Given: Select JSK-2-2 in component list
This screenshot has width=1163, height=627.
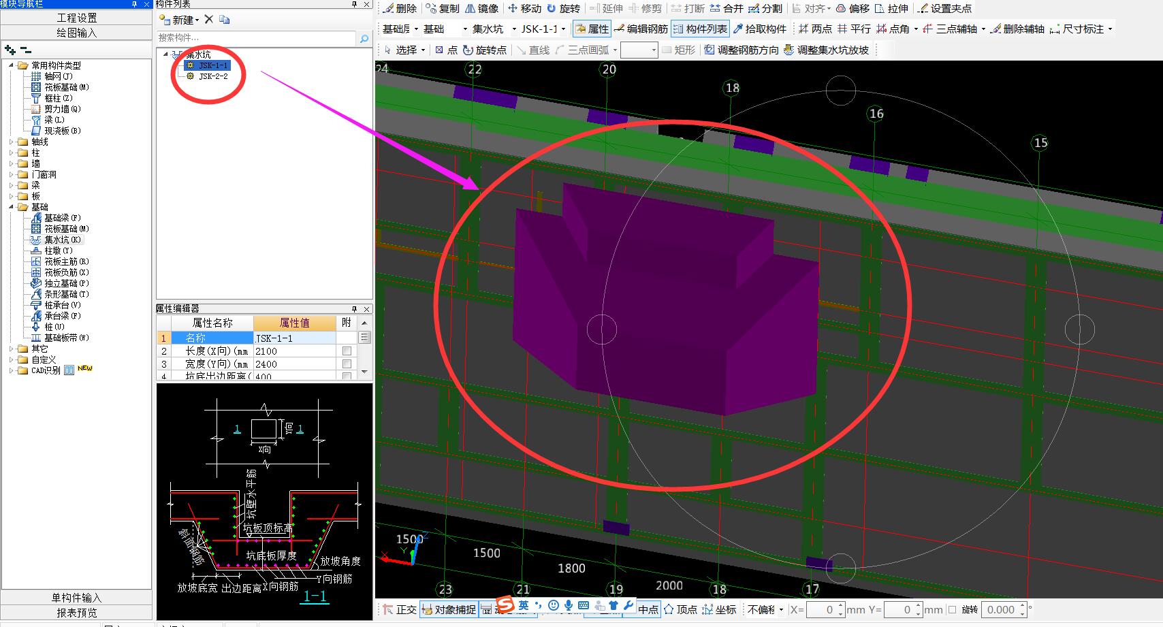Looking at the screenshot, I should [x=213, y=76].
